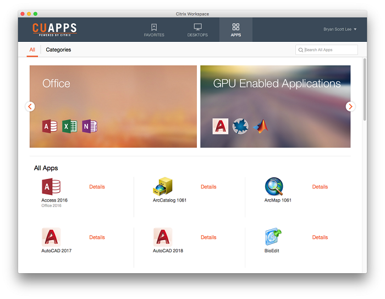Open the Desktops monitor icon
The image size is (385, 299).
[x=197, y=27]
